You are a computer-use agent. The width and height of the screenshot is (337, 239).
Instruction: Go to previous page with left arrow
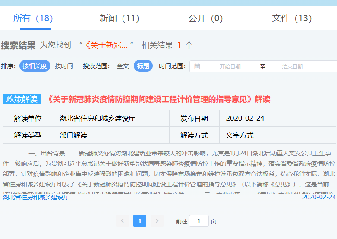click(x=123, y=221)
